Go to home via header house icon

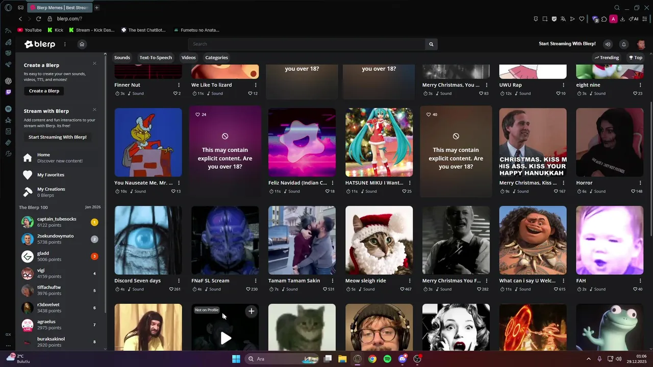click(82, 44)
